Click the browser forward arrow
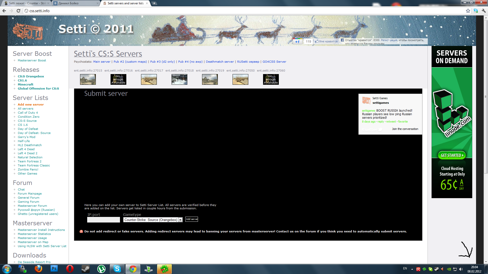488x274 pixels. tap(11, 11)
